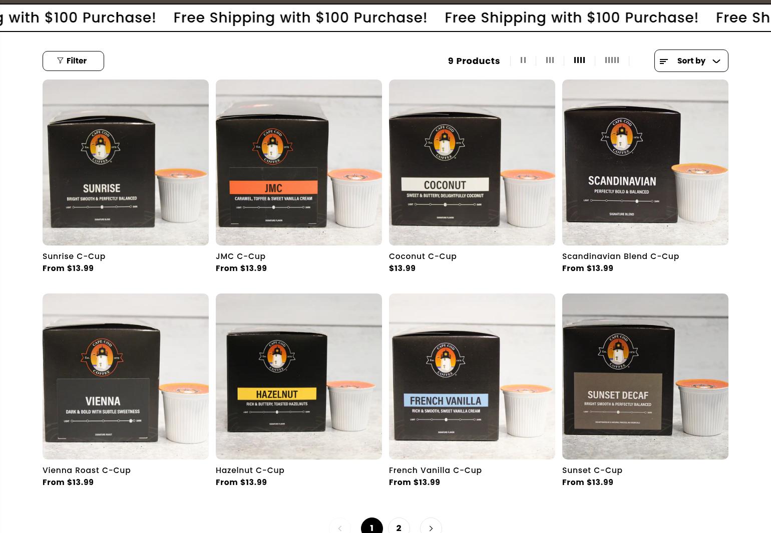Switch to two-column grid view icon
This screenshot has width=771, height=533.
[523, 60]
